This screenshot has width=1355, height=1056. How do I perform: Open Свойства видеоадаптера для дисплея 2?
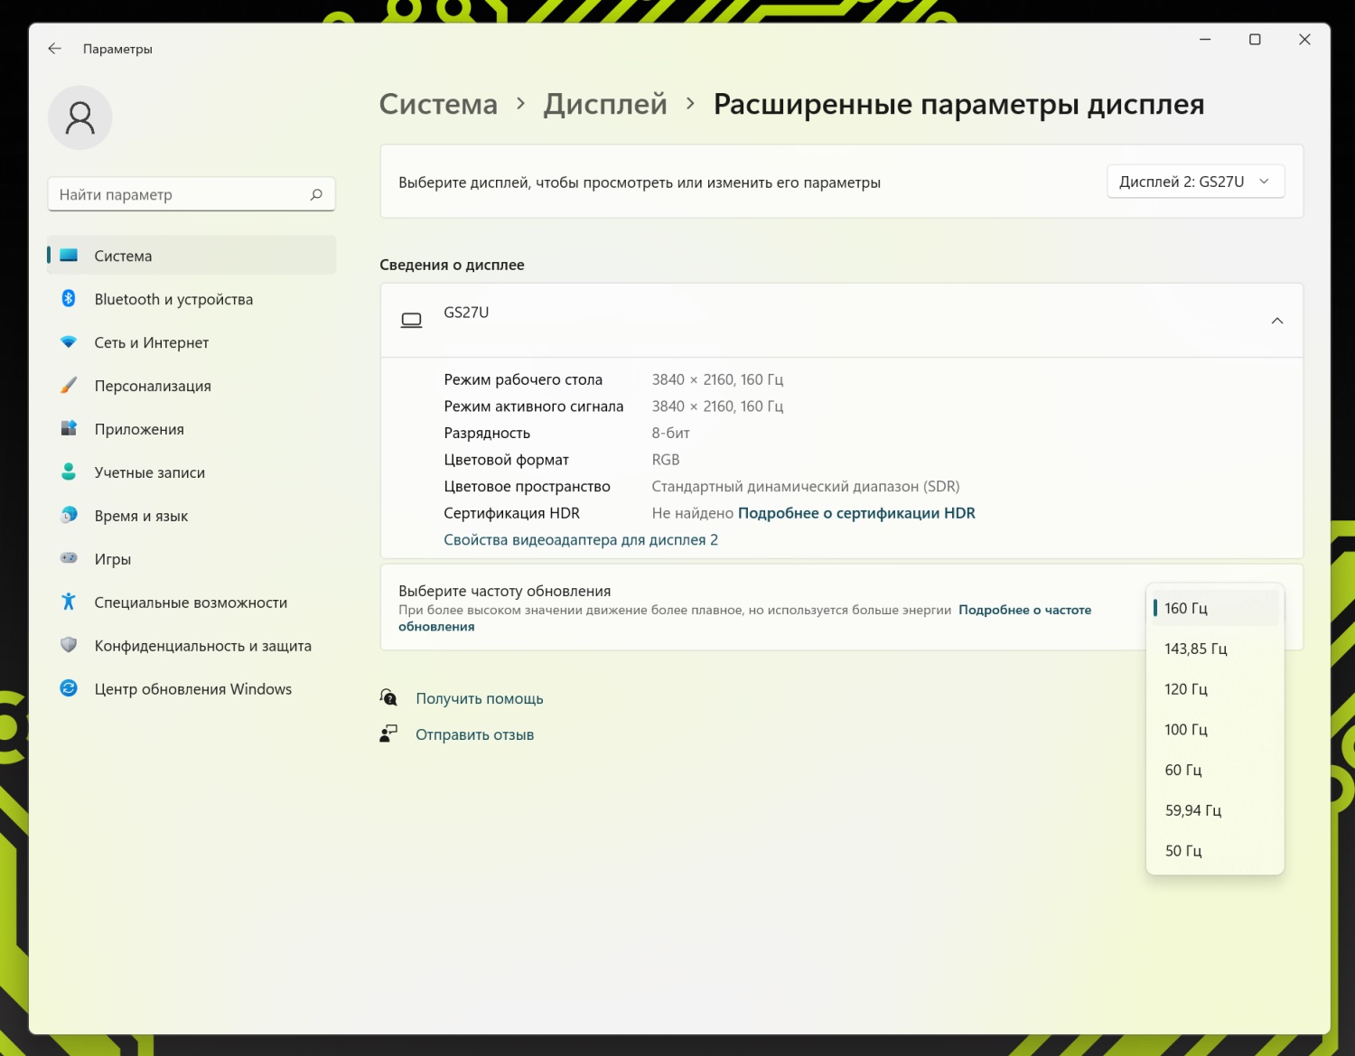(x=580, y=539)
